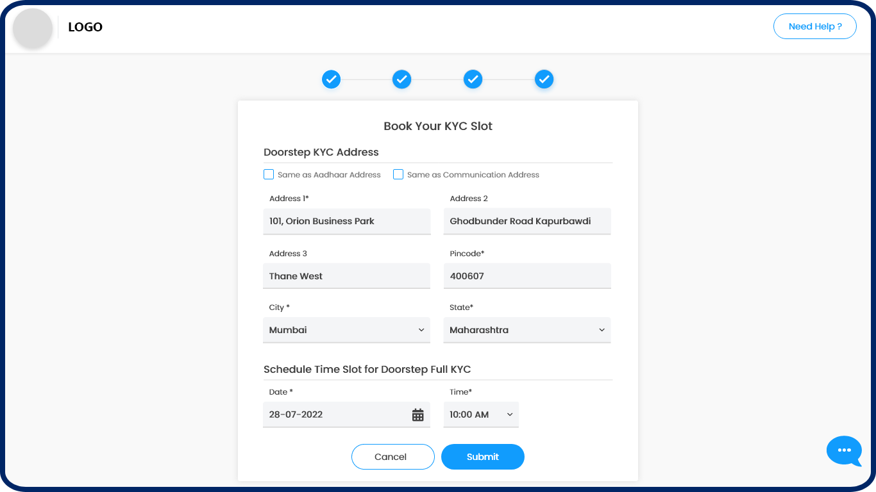Focus the Address 2 field
This screenshot has height=492, width=876.
526,221
